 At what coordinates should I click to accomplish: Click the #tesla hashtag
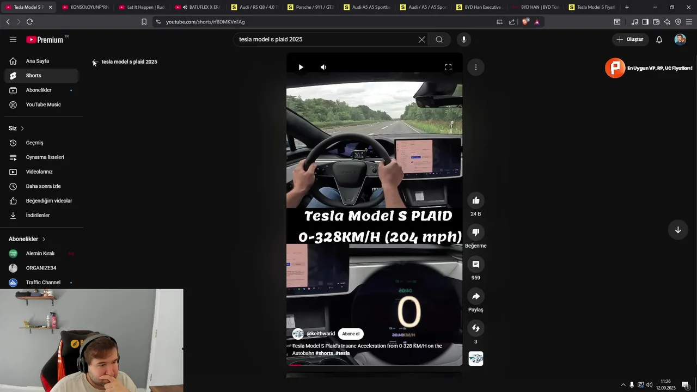click(343, 353)
